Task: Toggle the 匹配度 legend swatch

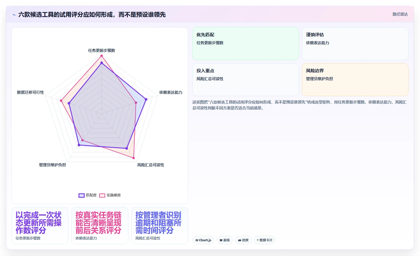Action: (82, 195)
